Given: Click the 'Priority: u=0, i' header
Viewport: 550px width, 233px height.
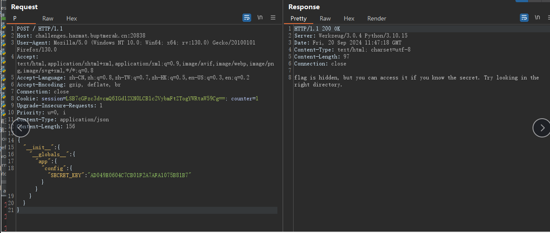Looking at the screenshot, I should tap(41, 113).
